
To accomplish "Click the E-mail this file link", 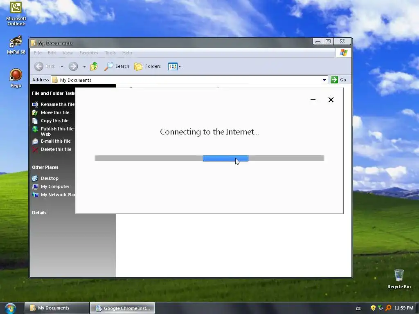I will pos(56,141).
